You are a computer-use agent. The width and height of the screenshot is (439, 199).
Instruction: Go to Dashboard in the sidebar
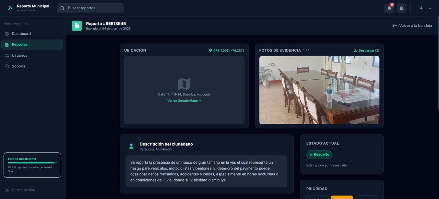(33, 34)
